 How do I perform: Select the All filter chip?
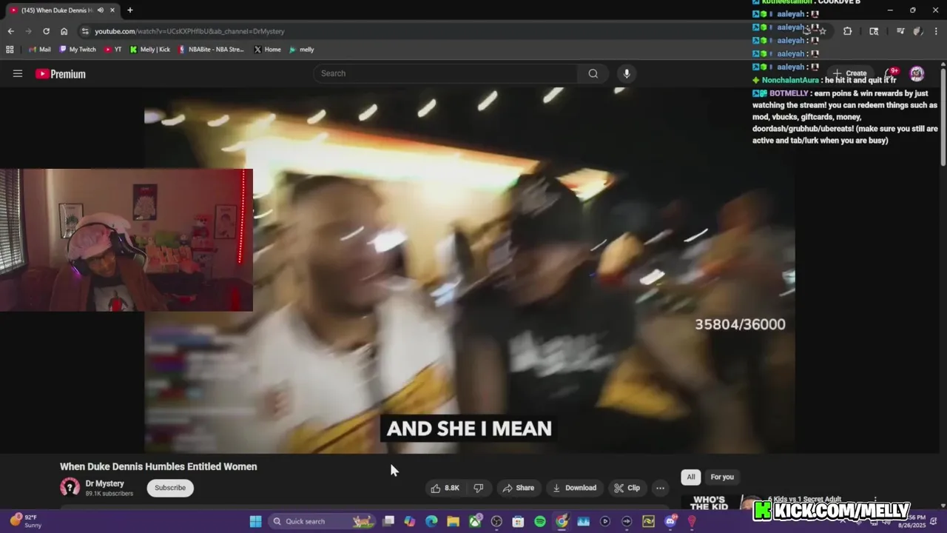point(690,477)
